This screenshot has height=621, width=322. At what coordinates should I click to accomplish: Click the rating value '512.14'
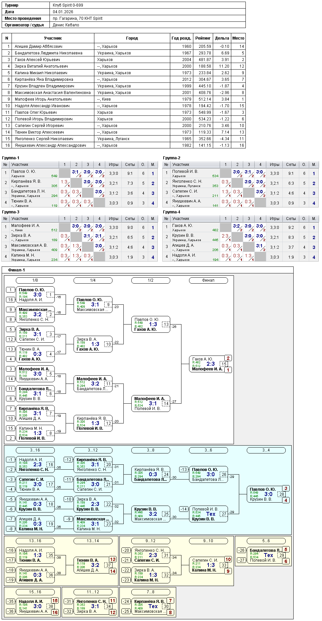pos(205,99)
